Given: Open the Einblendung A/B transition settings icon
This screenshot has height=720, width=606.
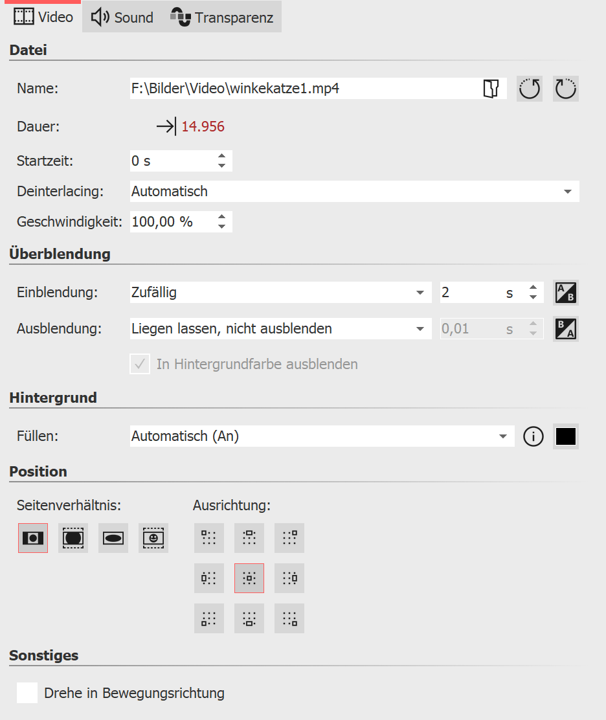Looking at the screenshot, I should pos(566,293).
